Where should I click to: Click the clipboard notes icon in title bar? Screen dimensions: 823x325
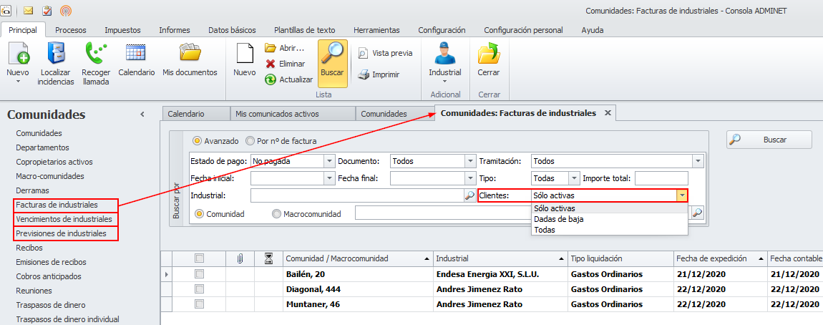(x=47, y=11)
